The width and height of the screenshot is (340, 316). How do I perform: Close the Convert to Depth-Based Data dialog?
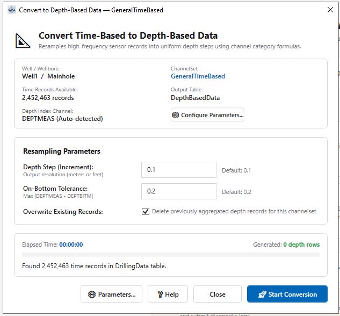point(330,10)
